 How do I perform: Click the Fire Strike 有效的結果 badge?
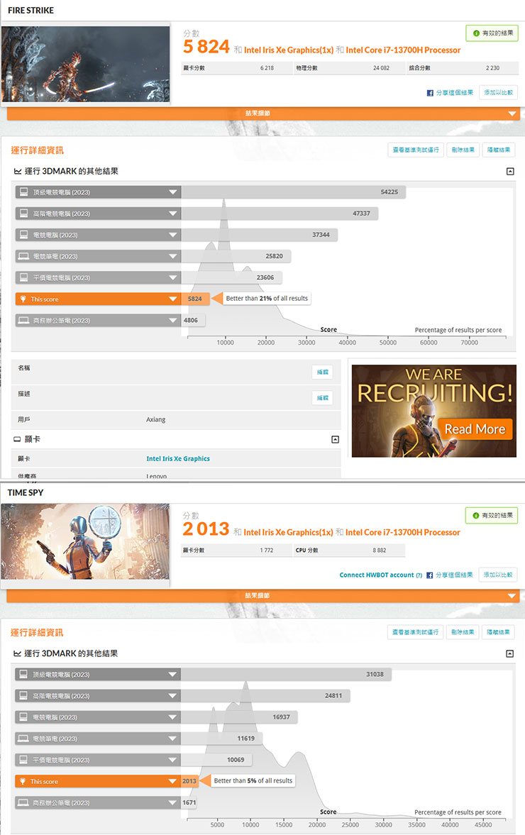pyautogui.click(x=492, y=33)
